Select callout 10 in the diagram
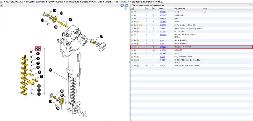This screenshot has height=121, width=253. click(x=38, y=54)
